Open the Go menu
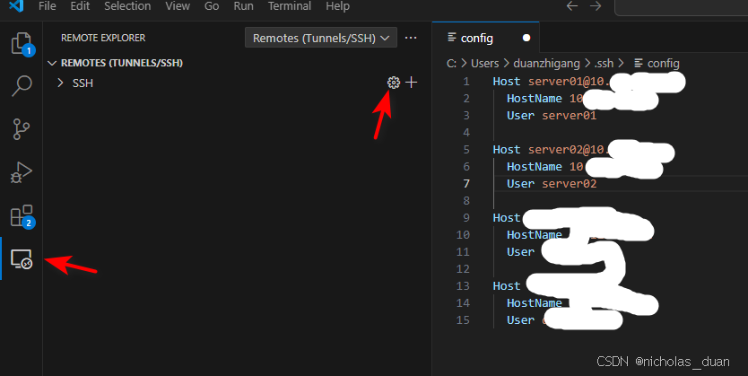The image size is (748, 376). tap(212, 6)
